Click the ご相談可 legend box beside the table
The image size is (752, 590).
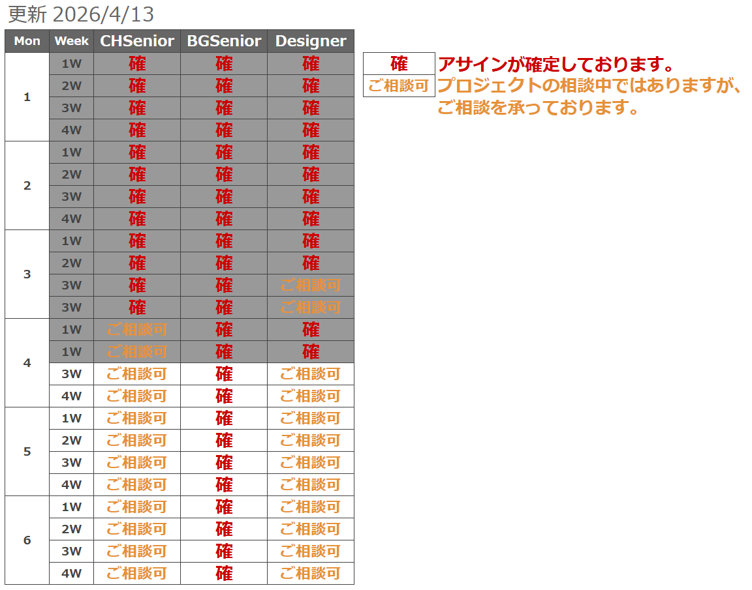tap(399, 86)
